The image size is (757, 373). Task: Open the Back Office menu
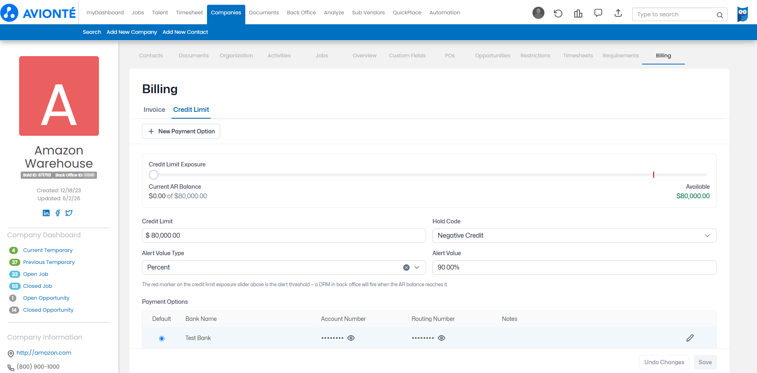click(302, 13)
